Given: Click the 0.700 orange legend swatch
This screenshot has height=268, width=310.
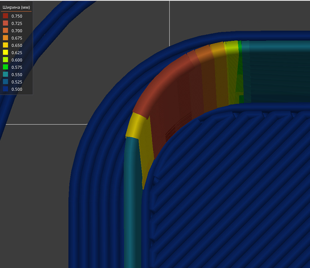Looking at the screenshot, I should pos(6,31).
